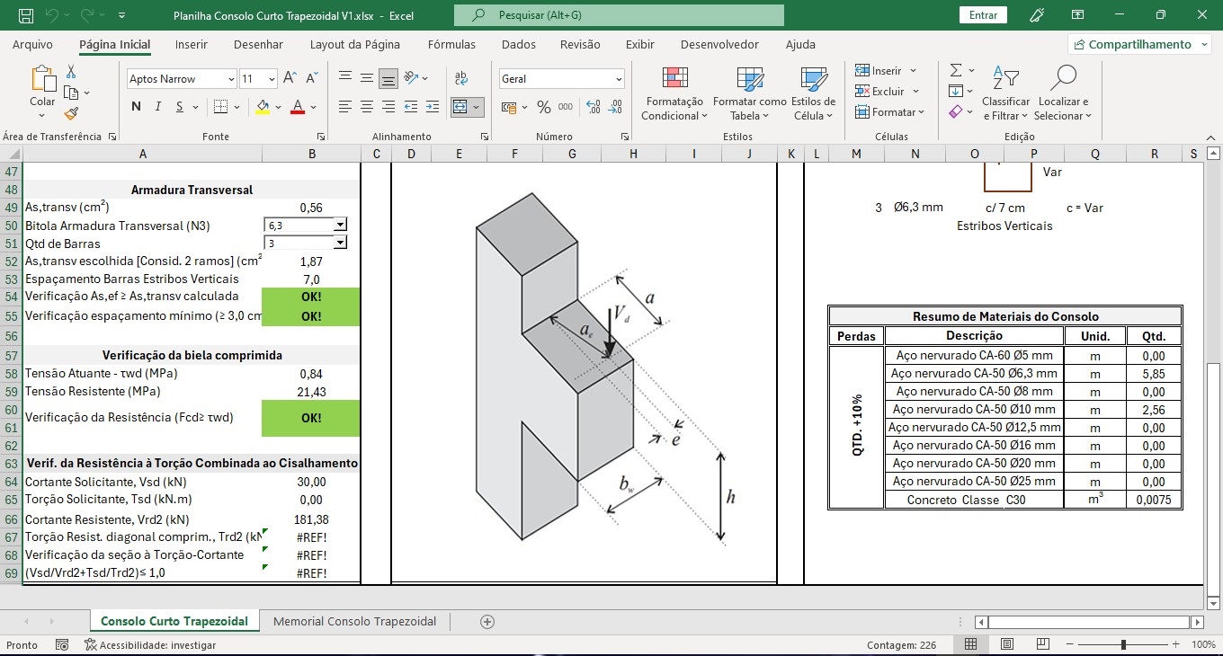Click the Conditional Formatting icon
1223x656 pixels.
click(674, 79)
